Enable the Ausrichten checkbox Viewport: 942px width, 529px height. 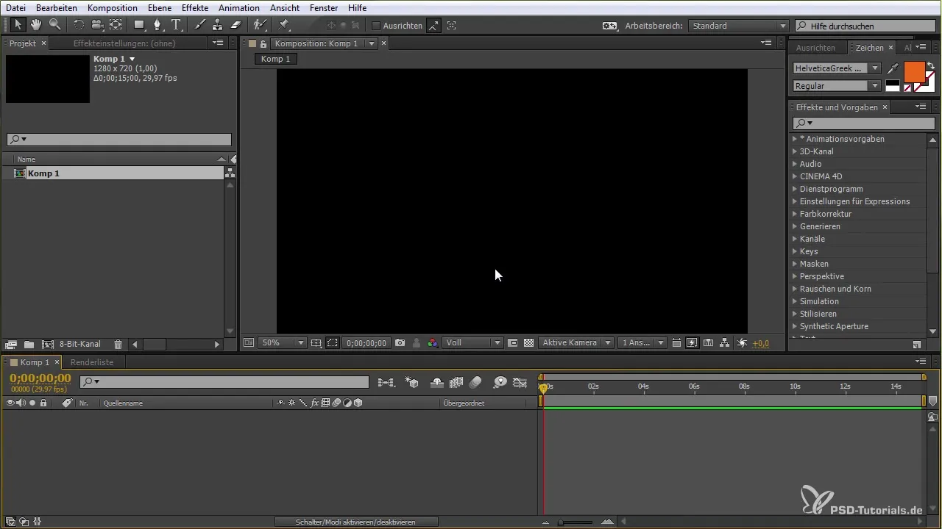pyautogui.click(x=376, y=26)
